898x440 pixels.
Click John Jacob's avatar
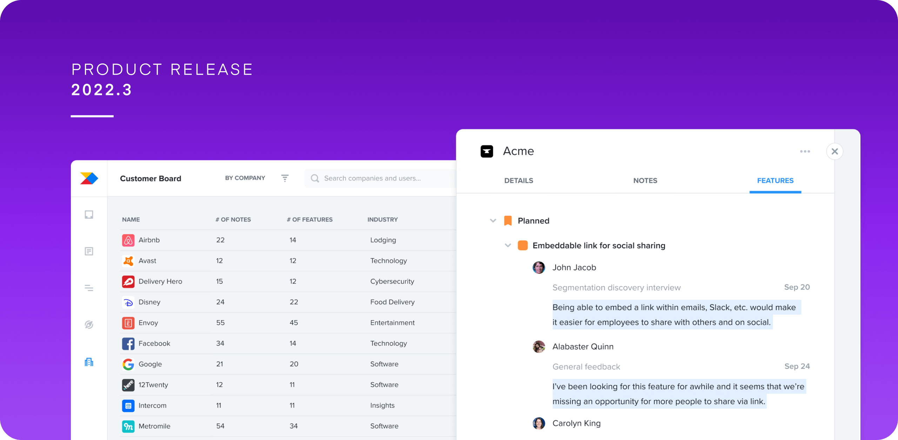[x=539, y=268]
